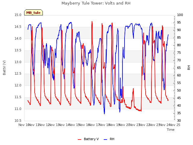Click the 100 RH tick label
The image size is (193, 145).
pos(180,15)
